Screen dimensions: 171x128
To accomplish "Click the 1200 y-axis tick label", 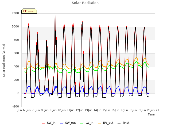I will pos(15,13).
